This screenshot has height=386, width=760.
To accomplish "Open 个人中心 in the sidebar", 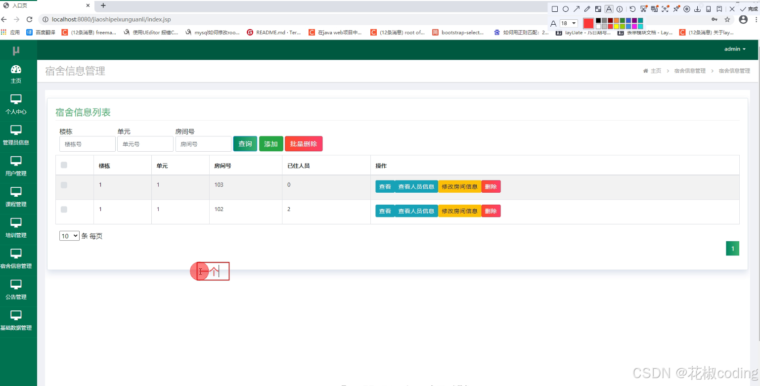I will pos(16,105).
